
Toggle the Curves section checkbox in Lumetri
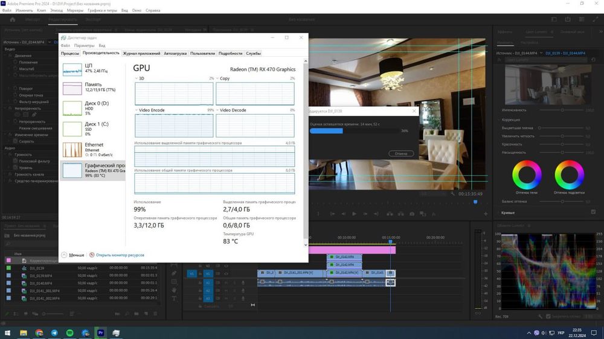(x=594, y=213)
